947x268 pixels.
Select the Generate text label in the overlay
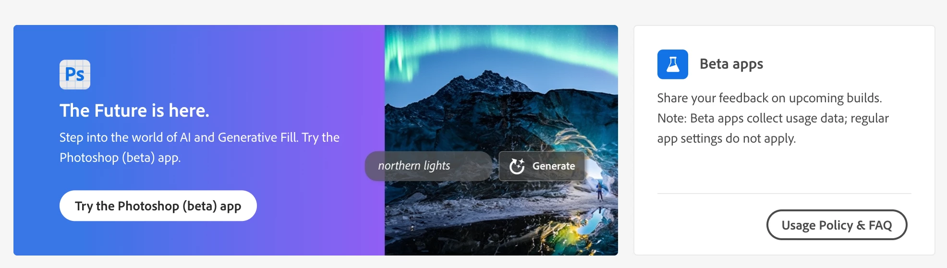pyautogui.click(x=554, y=166)
